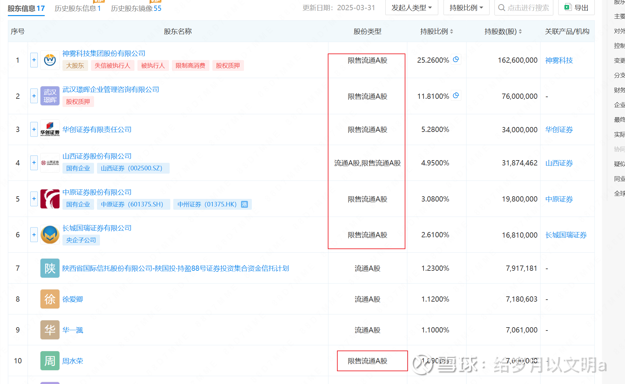Open shareholder 周水荣 link

coord(73,361)
